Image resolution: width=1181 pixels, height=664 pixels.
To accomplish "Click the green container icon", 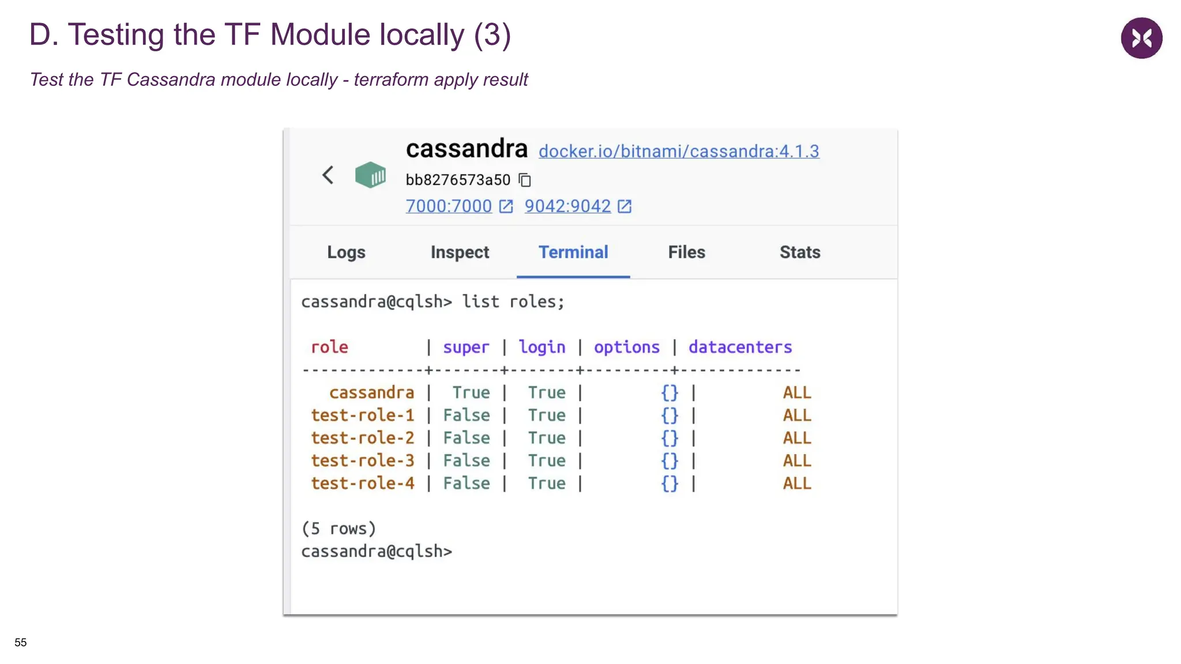I will click(x=370, y=175).
